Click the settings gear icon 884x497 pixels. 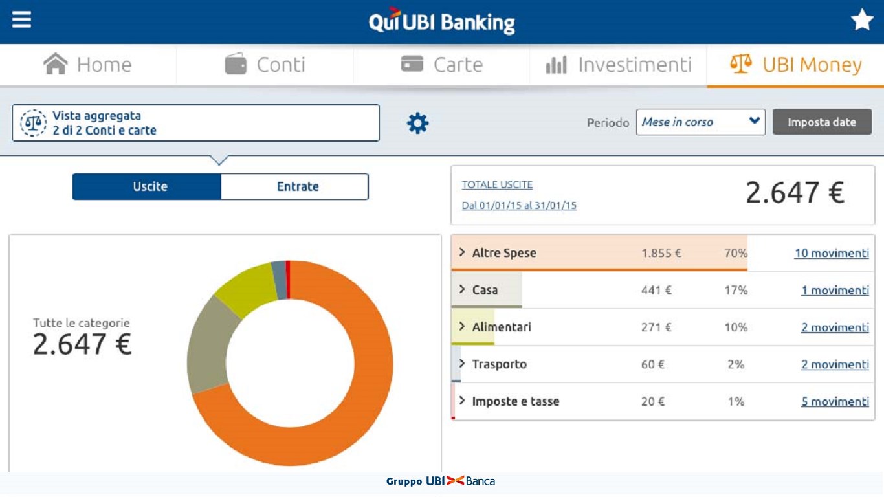point(417,123)
